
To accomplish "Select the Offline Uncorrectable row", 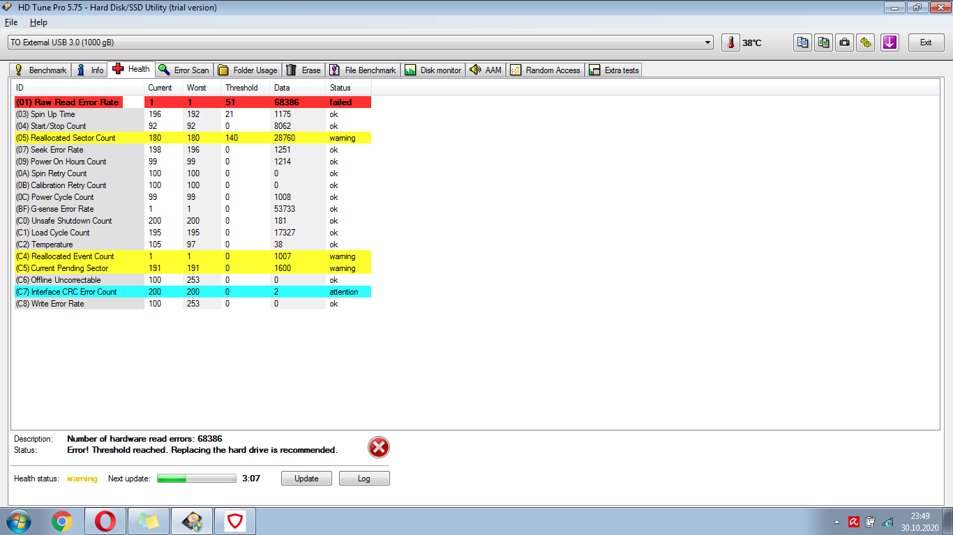I will 193,280.
